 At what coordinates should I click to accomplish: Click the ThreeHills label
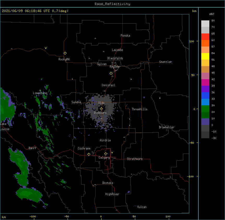click(139, 109)
